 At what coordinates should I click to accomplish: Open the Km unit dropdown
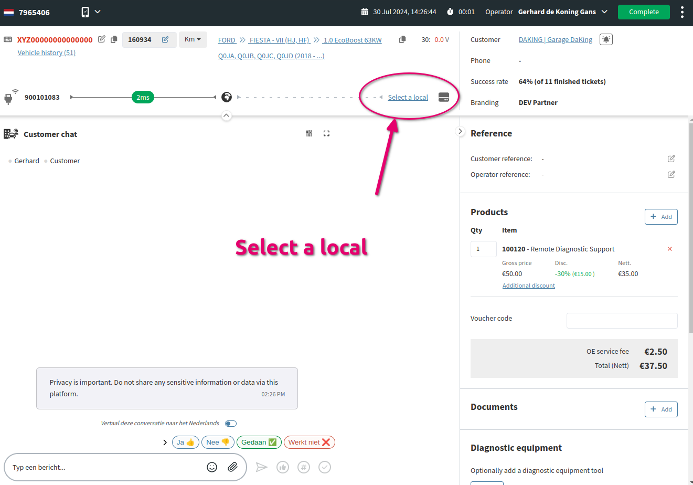[192, 39]
